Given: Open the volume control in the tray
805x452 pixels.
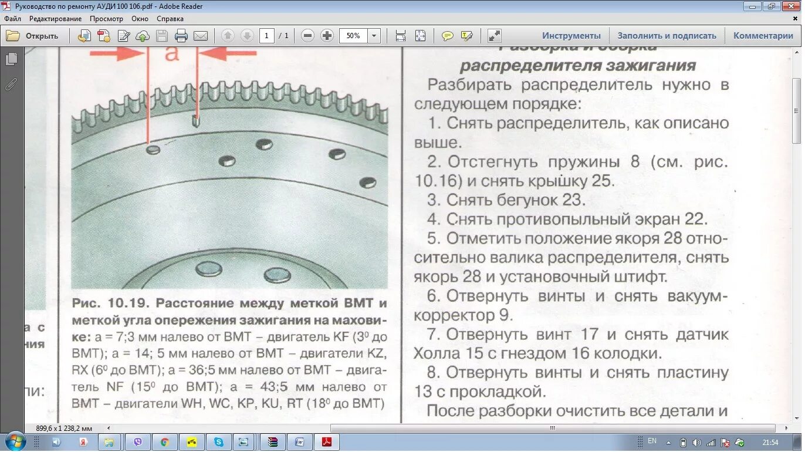Looking at the screenshot, I should pyautogui.click(x=696, y=442).
